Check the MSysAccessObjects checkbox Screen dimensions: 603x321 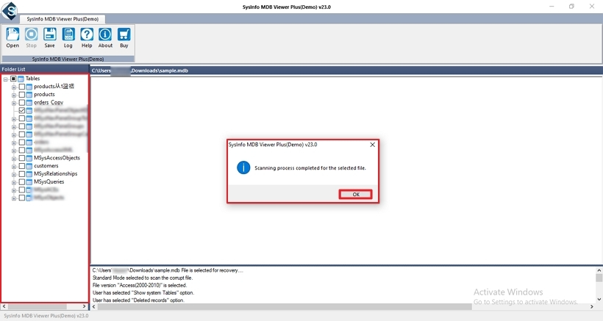point(22,158)
